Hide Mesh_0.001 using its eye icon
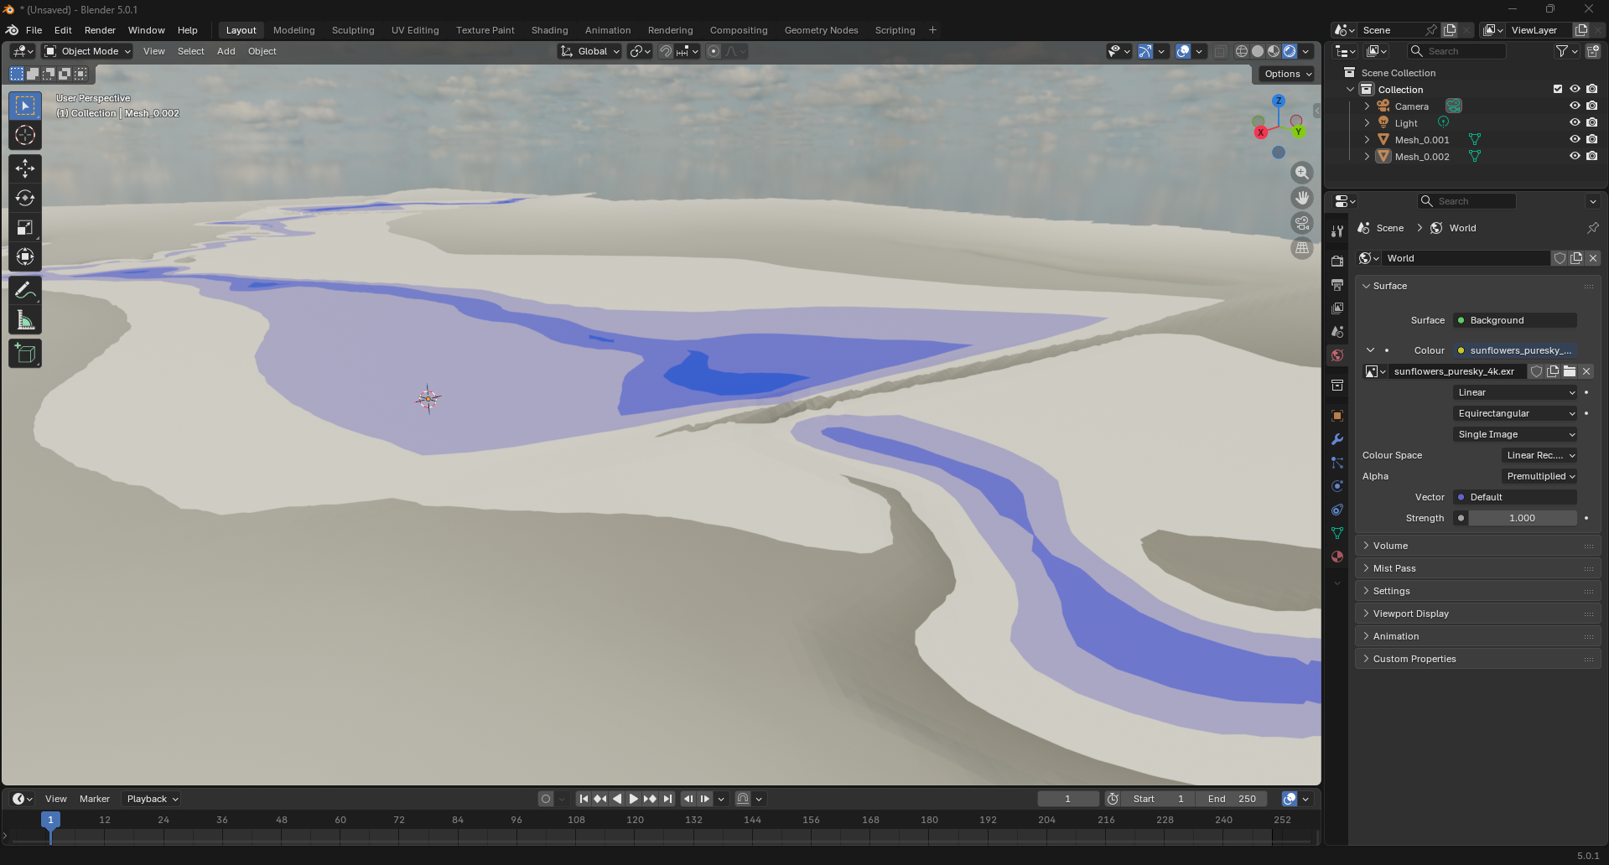The width and height of the screenshot is (1609, 865). [x=1574, y=140]
